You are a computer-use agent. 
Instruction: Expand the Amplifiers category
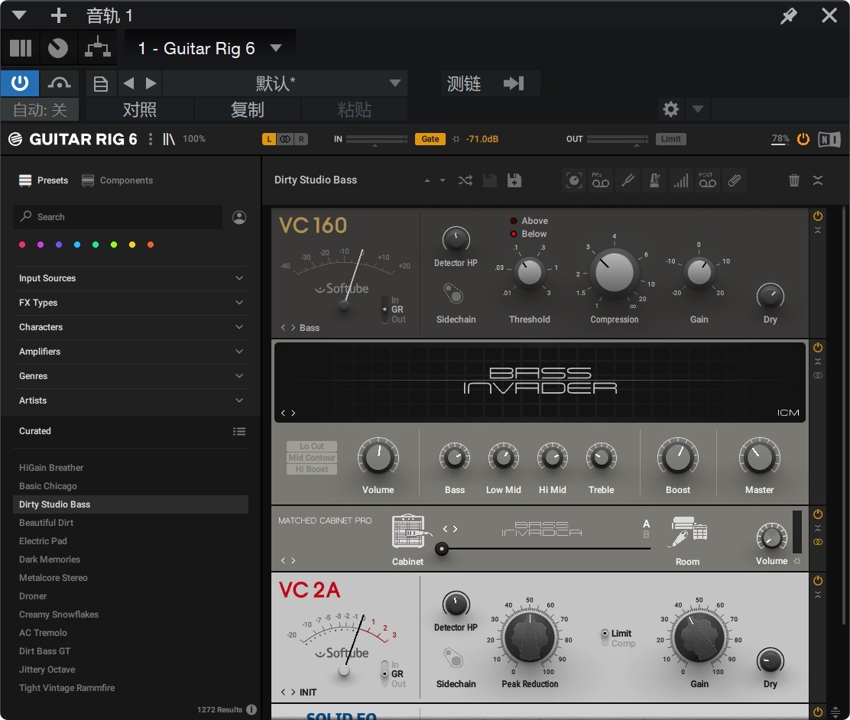point(130,352)
